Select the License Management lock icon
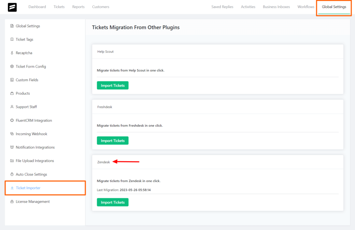Viewport: 355px width, 230px height. [11, 201]
